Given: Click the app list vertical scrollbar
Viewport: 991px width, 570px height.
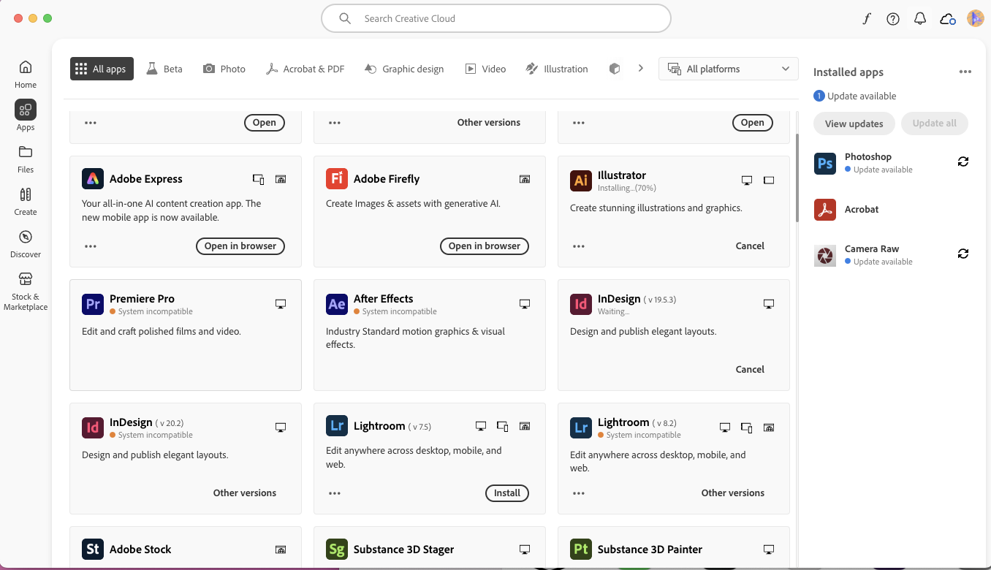Looking at the screenshot, I should click(x=797, y=178).
